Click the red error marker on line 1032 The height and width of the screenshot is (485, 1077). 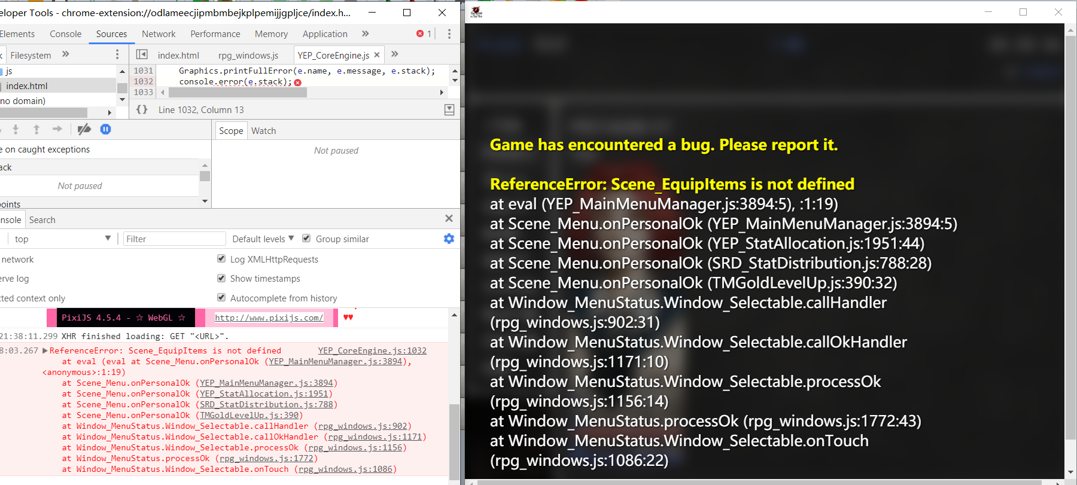[x=298, y=83]
